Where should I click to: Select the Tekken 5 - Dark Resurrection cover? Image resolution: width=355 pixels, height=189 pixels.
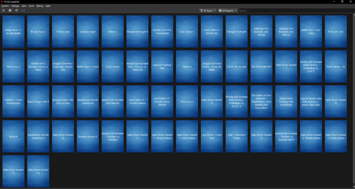tap(13, 101)
